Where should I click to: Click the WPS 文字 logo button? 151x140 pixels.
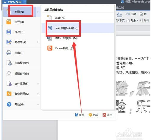tap(13, 2)
